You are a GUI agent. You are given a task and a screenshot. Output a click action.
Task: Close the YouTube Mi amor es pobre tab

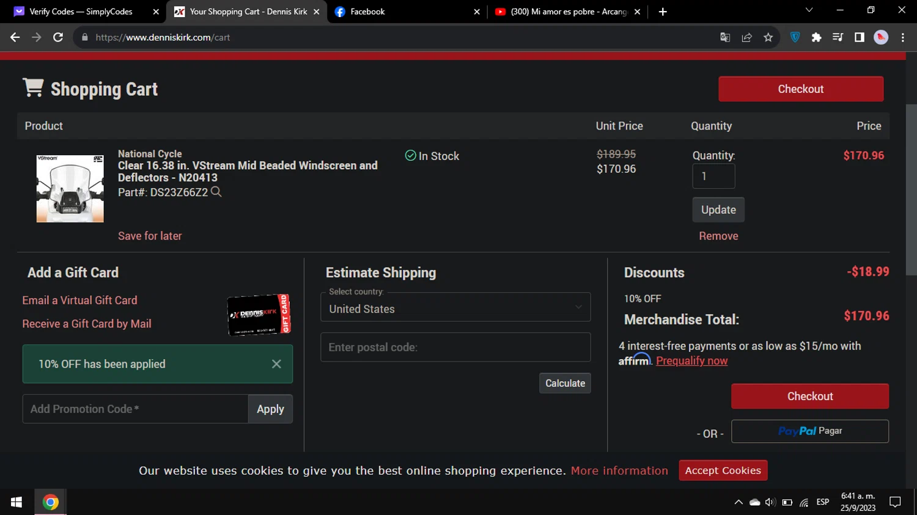pyautogui.click(x=637, y=12)
